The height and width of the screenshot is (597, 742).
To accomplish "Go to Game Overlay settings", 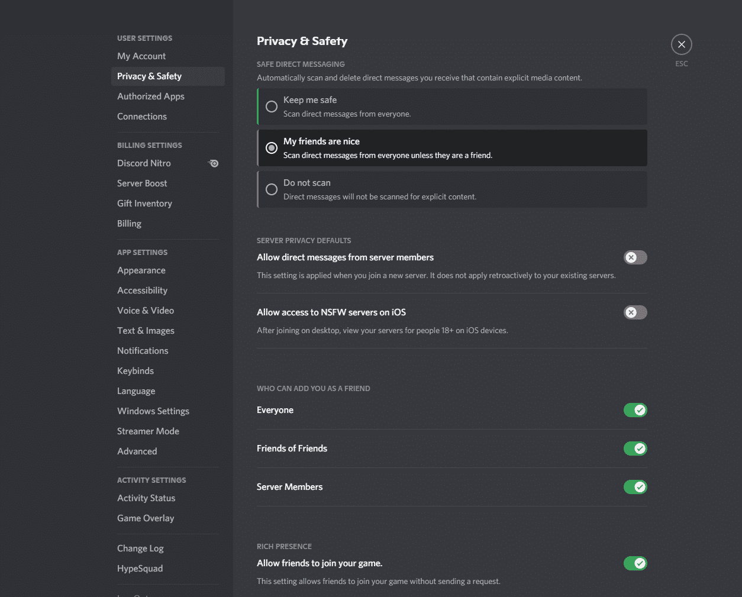I will pos(168,518).
